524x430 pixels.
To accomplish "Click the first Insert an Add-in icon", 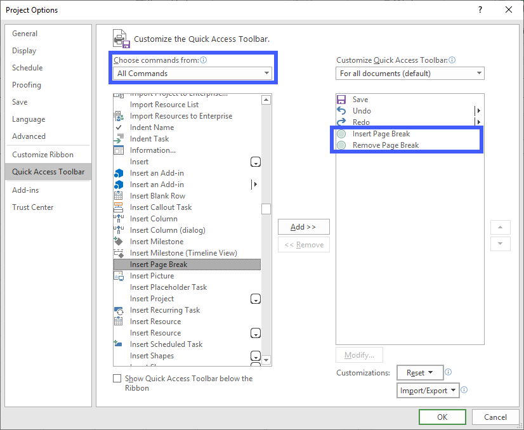I will [x=119, y=173].
